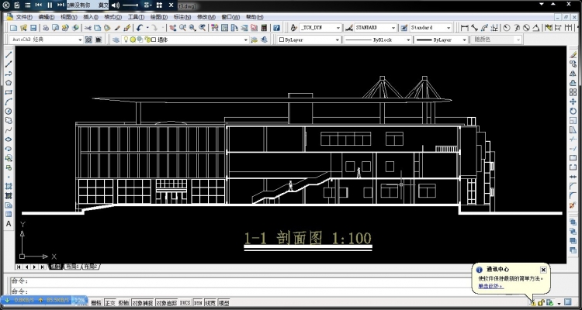
Task: Select the Multiline Text (A) tool
Action: [9, 224]
